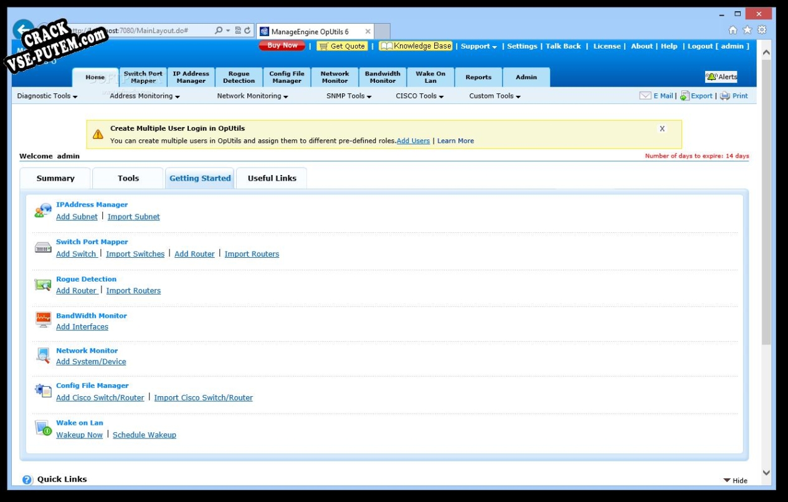Expand the Address Monitoring menu
788x502 pixels.
tap(145, 96)
